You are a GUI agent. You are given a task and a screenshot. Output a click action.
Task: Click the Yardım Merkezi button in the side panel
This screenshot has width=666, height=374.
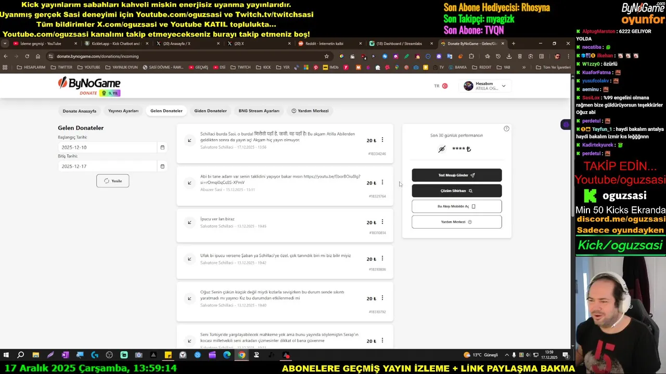pos(457,222)
